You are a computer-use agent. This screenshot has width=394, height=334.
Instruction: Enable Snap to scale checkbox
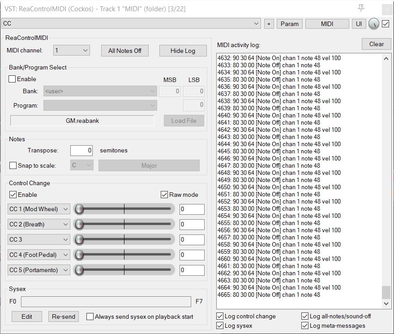coord(13,165)
